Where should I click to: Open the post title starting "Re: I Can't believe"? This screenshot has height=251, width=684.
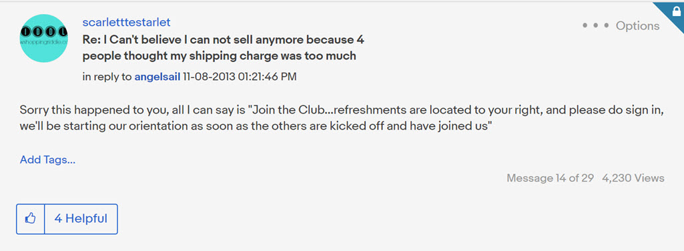pyautogui.click(x=224, y=48)
